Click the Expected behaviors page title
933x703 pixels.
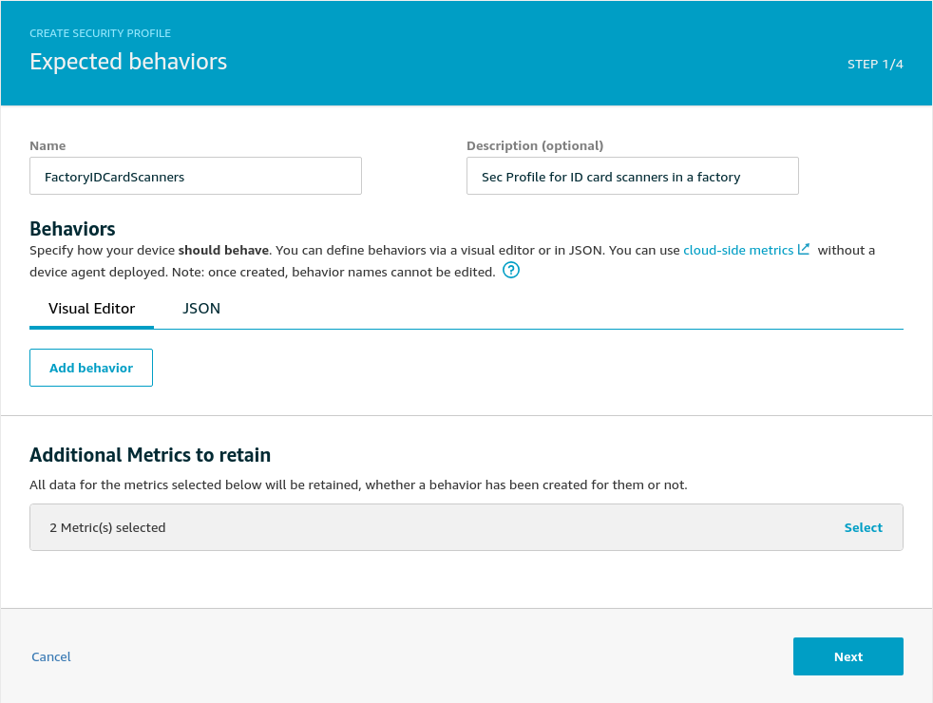128,63
